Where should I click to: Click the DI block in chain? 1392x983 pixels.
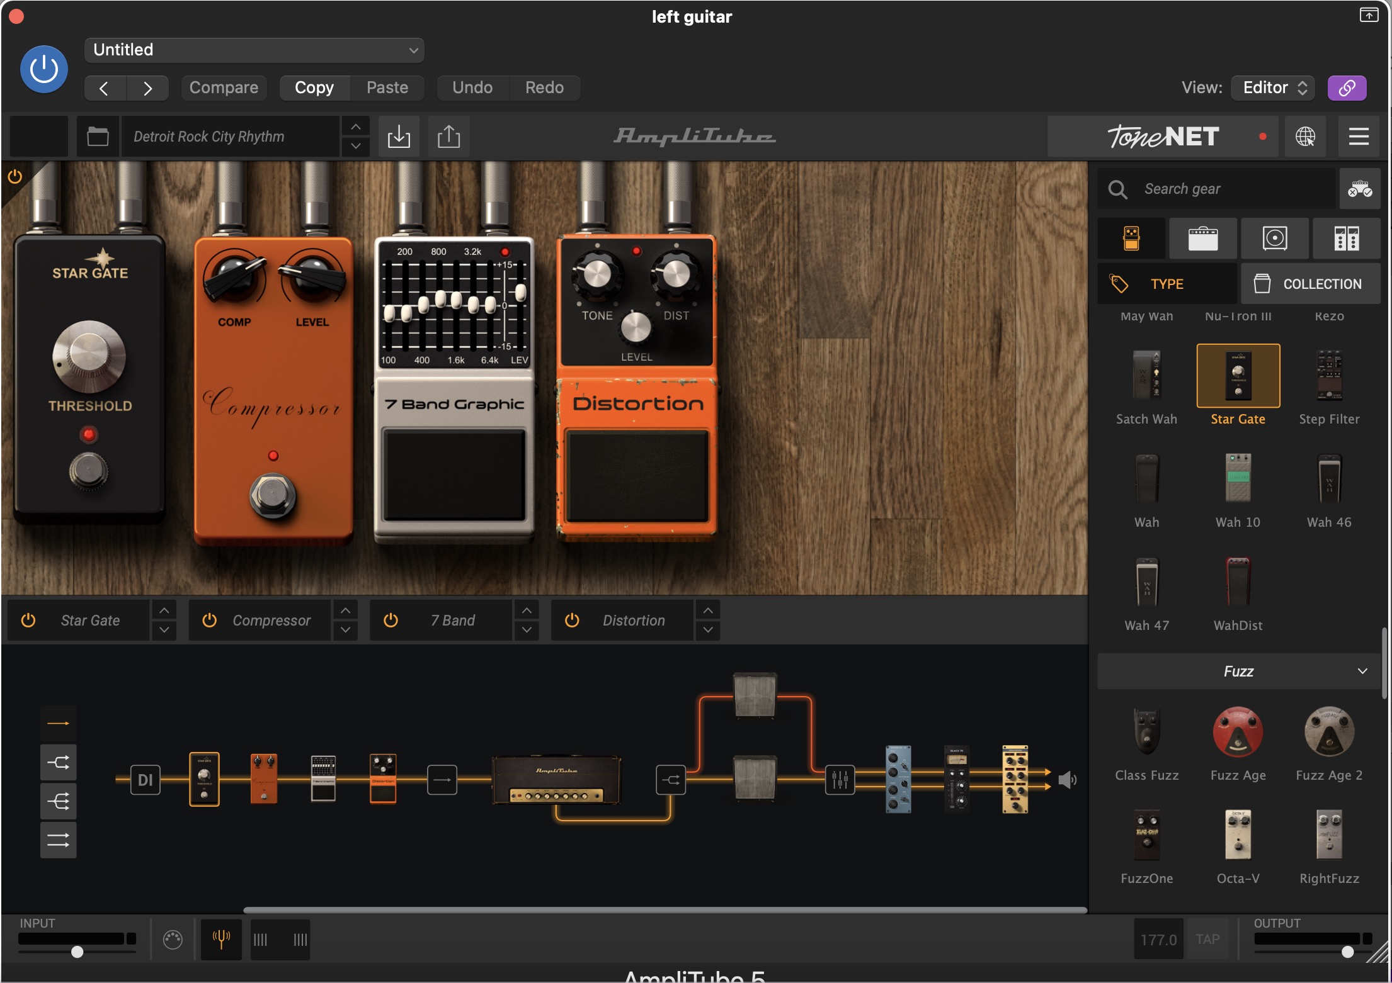tap(145, 780)
